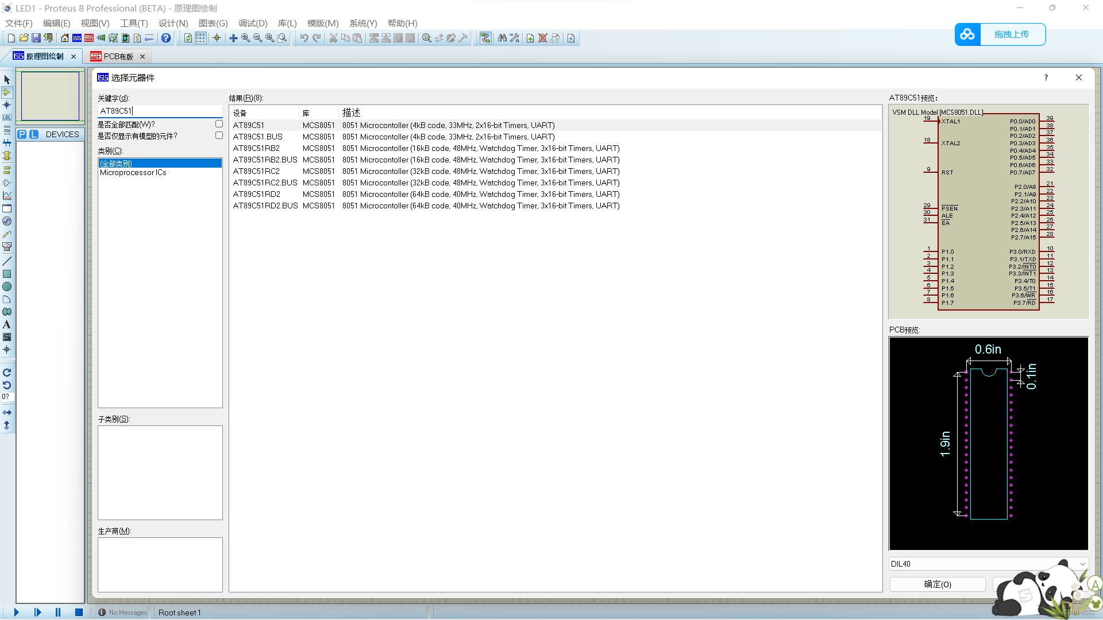1103x620 pixels.
Task: Click the 确定(O) button
Action: tap(938, 584)
